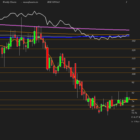Screen dimensions: 140x140
Task: Click the 100 price level label
Action: (x=134, y=74)
